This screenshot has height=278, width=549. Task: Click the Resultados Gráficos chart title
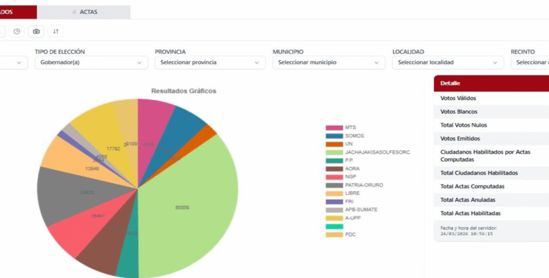tap(183, 91)
